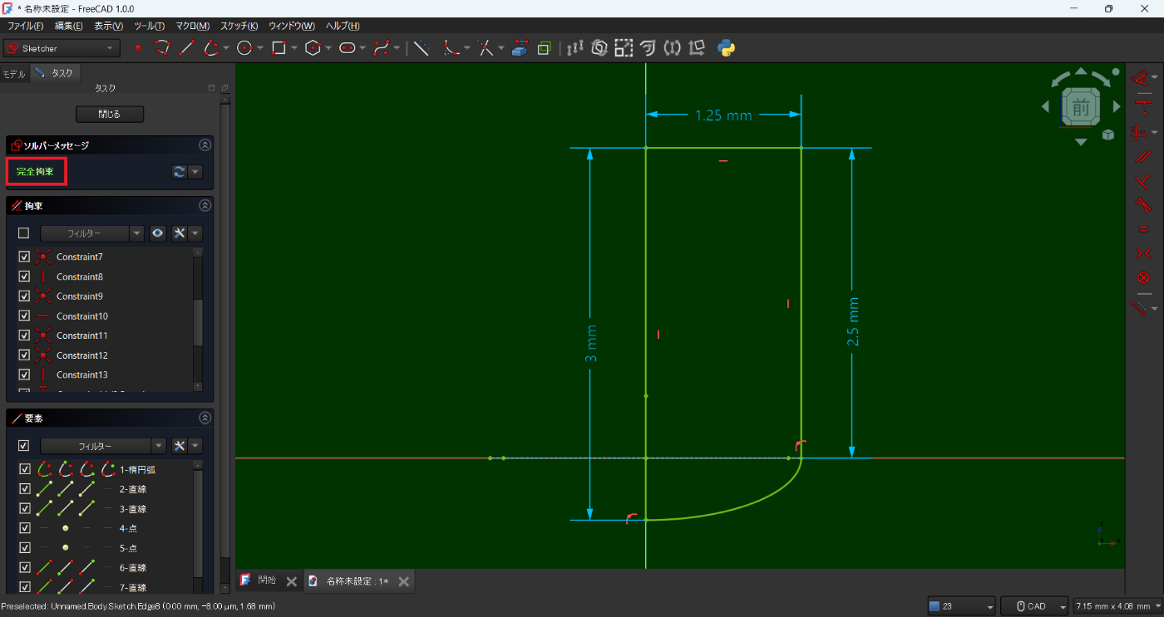The height and width of the screenshot is (617, 1164).
Task: Select the polyline drawing tool
Action: point(162,48)
